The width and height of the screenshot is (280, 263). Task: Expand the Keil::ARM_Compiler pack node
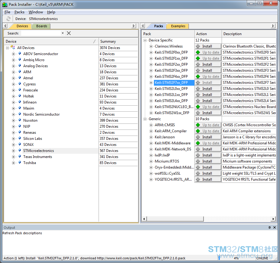(151, 131)
